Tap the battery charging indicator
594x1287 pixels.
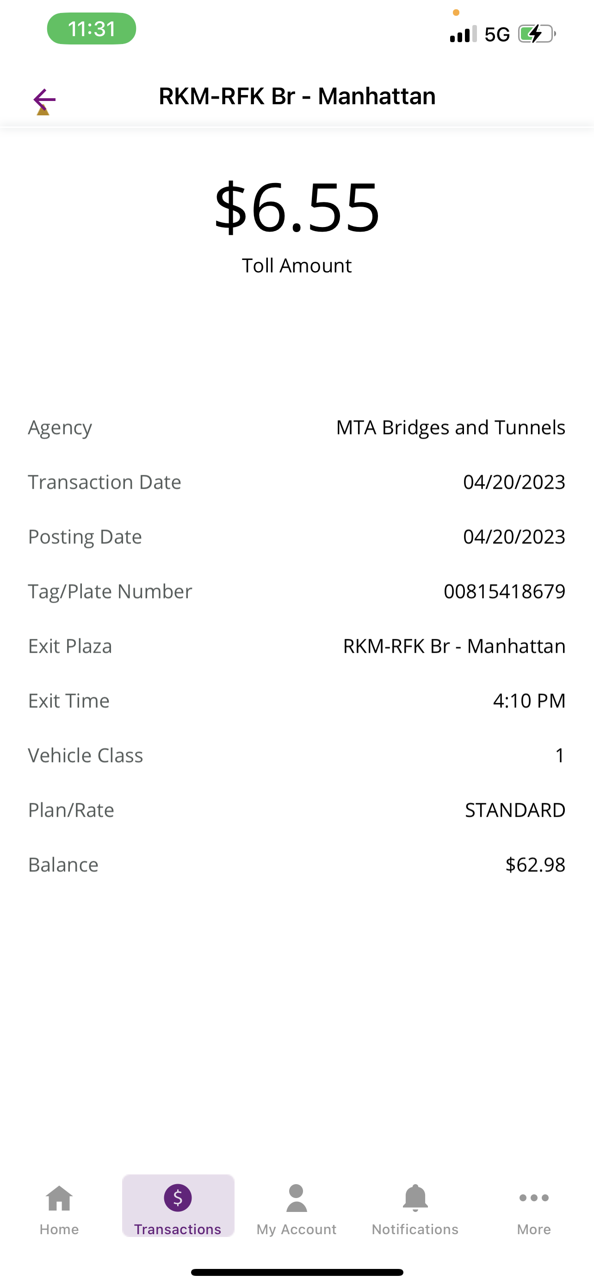[x=537, y=34]
